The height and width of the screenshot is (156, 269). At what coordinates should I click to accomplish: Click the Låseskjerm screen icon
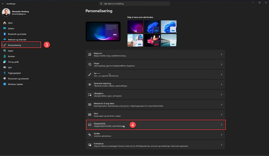coord(90,95)
